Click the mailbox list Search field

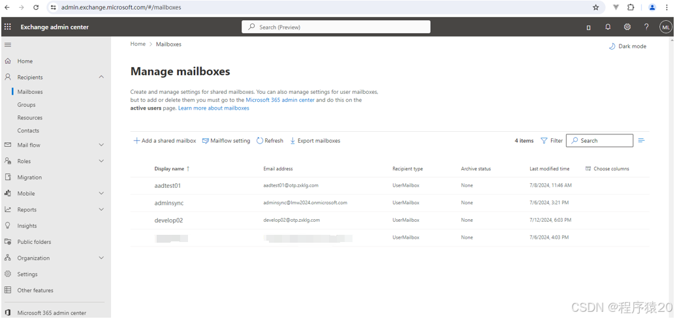[x=599, y=141]
